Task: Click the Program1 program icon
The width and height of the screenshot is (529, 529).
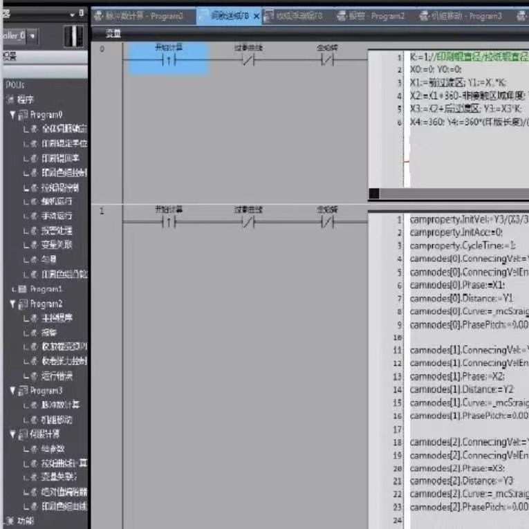Action: point(22,289)
